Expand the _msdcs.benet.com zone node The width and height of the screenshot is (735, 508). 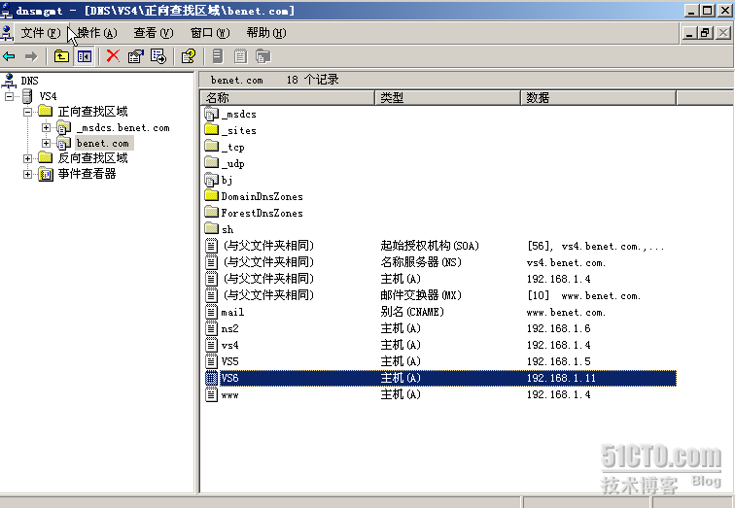[46, 127]
